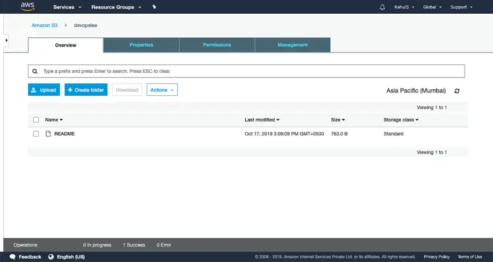Expand the left side panel arrow
Screen dimensions: 493x262
point(7,40)
